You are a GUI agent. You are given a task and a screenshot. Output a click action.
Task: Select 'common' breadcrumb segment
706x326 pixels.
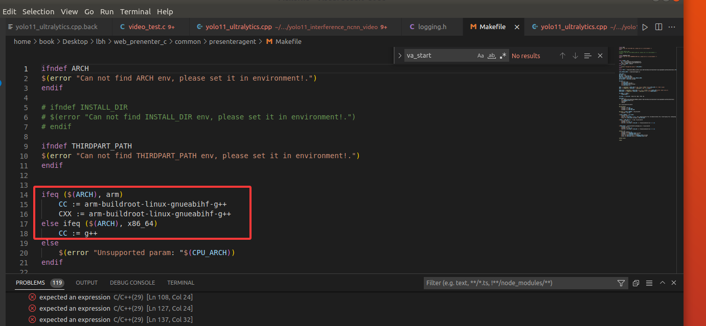(x=188, y=42)
